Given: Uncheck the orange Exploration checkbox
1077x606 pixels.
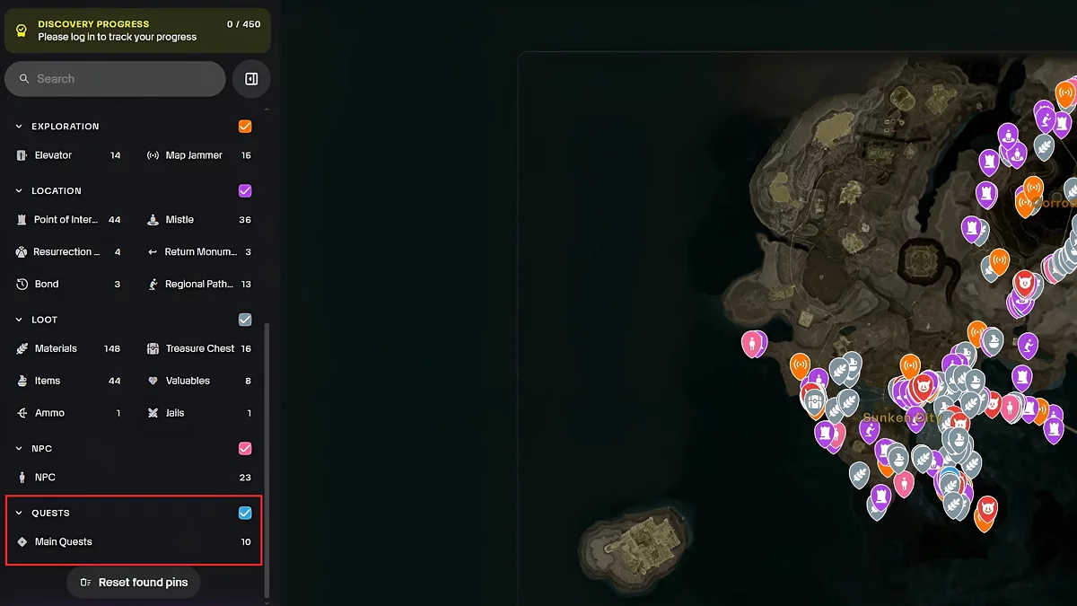Looking at the screenshot, I should coord(245,127).
